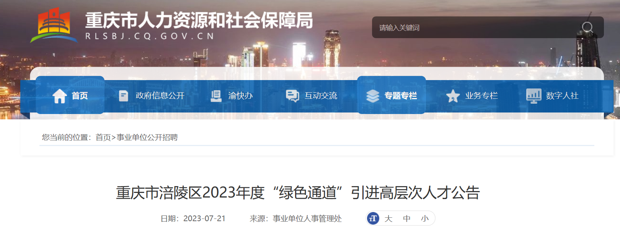The width and height of the screenshot is (620, 233).
Task: Click the 首页 breadcrumb link
Action: [x=103, y=137]
